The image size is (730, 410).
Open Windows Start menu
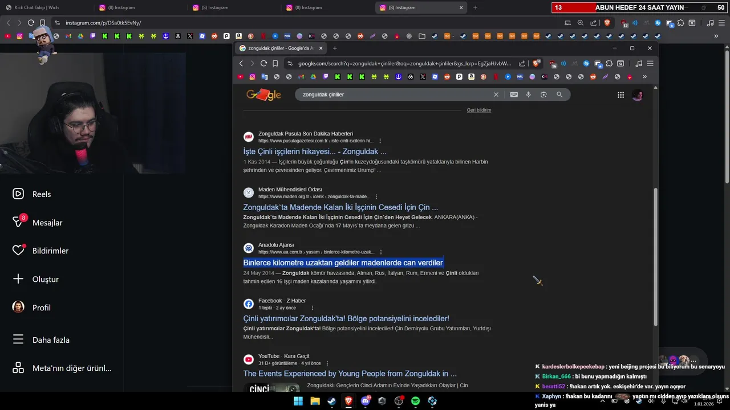pos(298,401)
